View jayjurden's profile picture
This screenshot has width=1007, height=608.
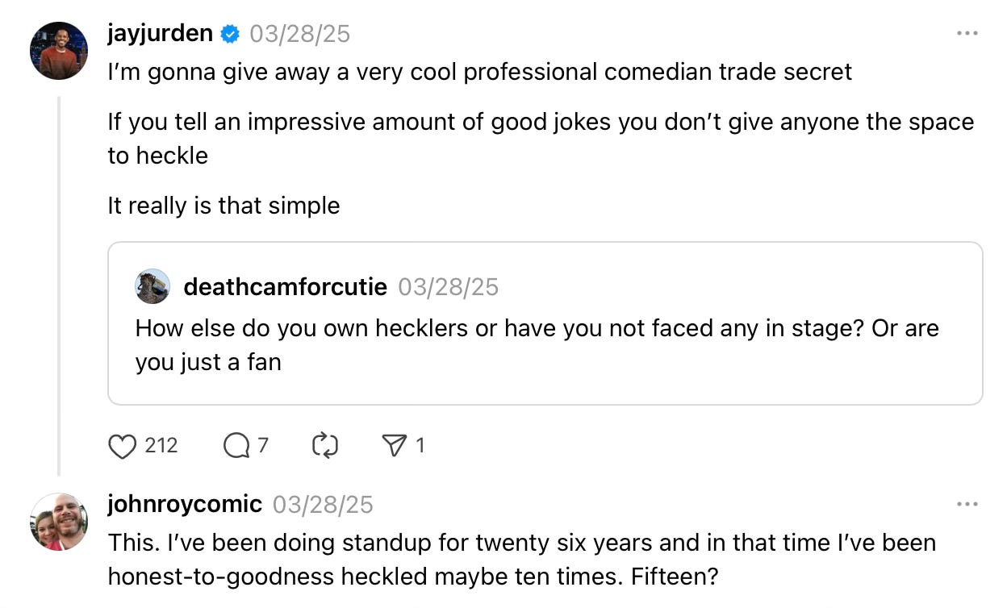click(x=59, y=51)
